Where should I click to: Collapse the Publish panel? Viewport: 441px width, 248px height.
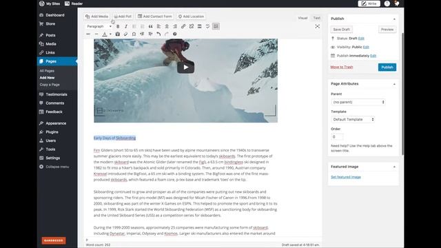pos(394,19)
